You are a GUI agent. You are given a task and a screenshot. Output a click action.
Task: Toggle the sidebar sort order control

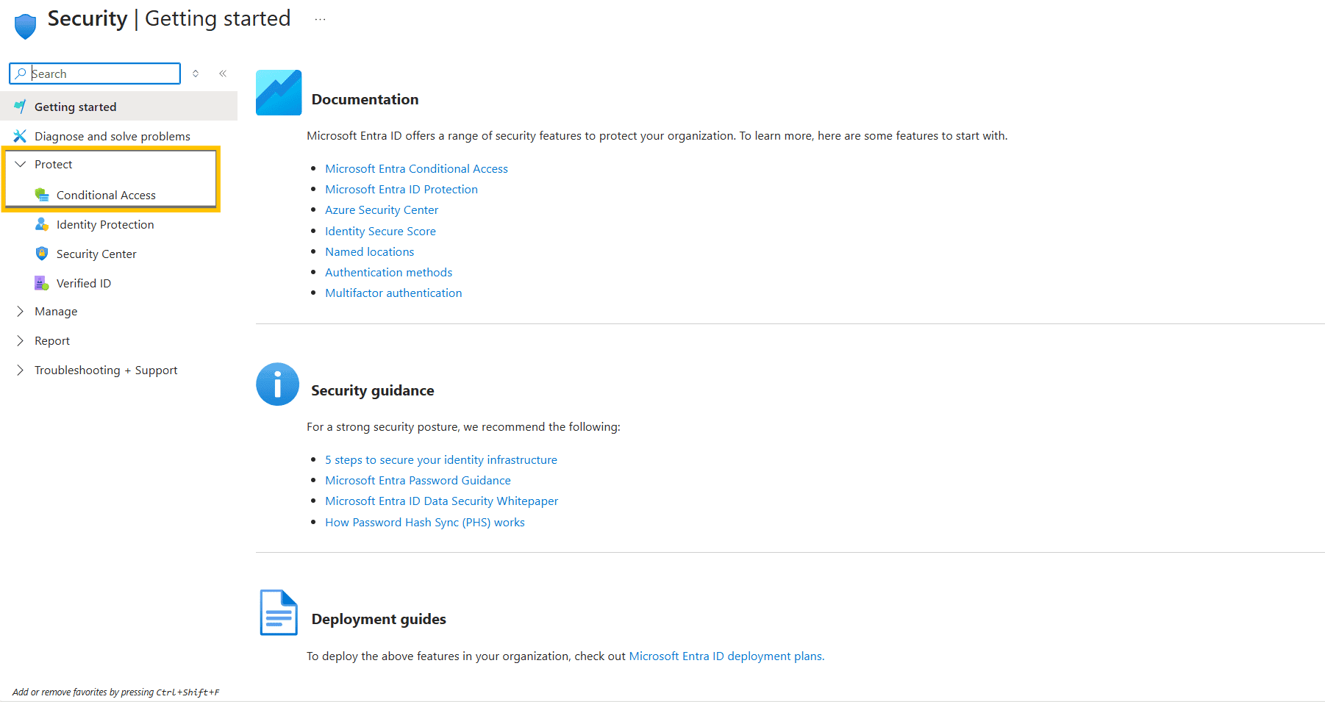196,73
